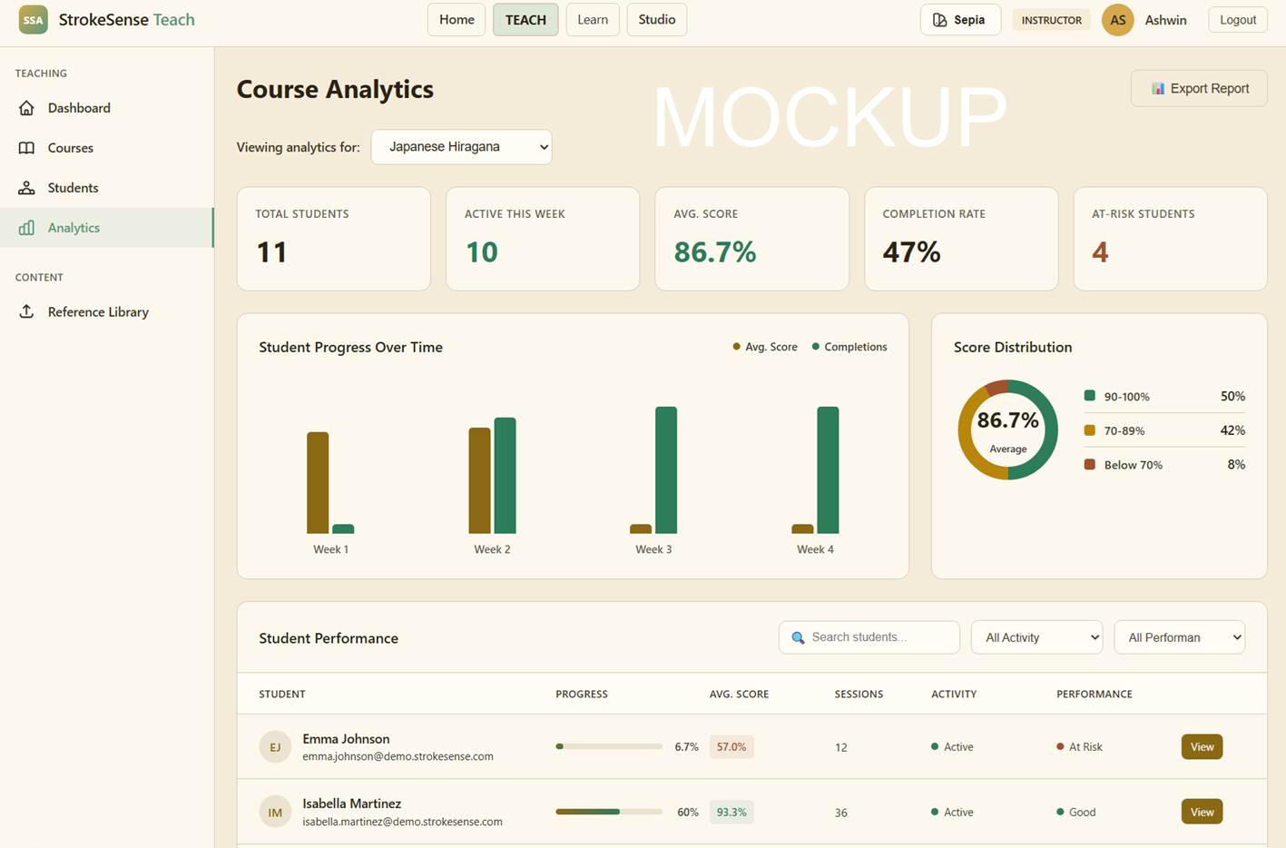Open the AS user avatar
The height and width of the screenshot is (848, 1286).
tap(1117, 20)
